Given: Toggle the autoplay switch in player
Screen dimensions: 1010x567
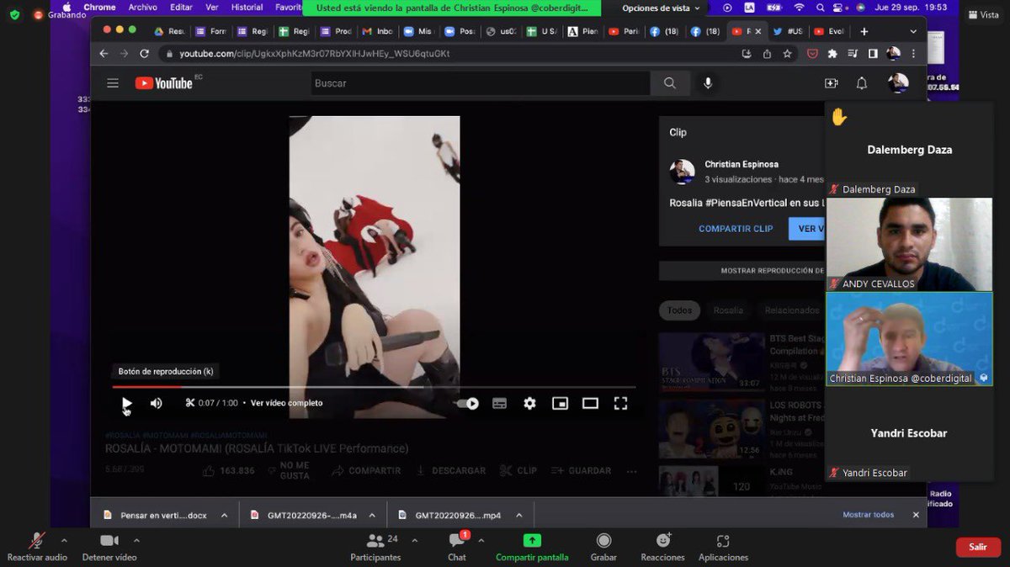Looking at the screenshot, I should (467, 403).
